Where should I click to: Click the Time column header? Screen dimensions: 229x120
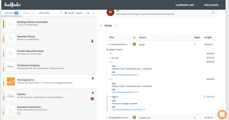pos(111,37)
